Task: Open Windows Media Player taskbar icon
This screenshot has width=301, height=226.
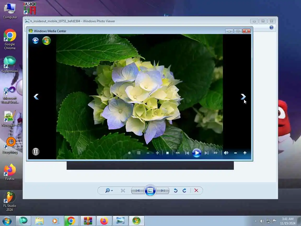Action: [x=55, y=221]
